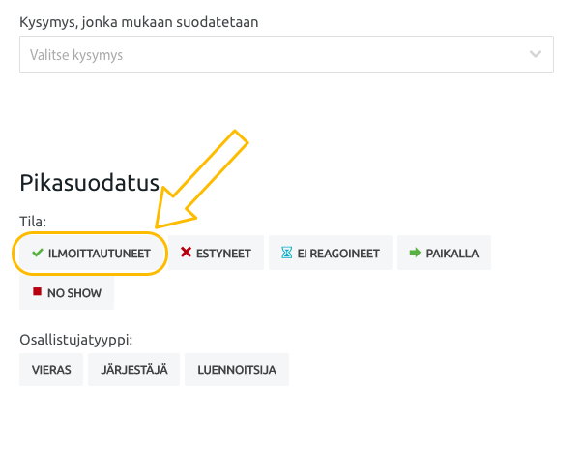Select Vieras participant type

tap(51, 370)
